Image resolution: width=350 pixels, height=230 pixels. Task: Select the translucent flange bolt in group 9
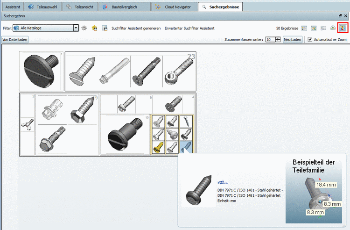52,109
